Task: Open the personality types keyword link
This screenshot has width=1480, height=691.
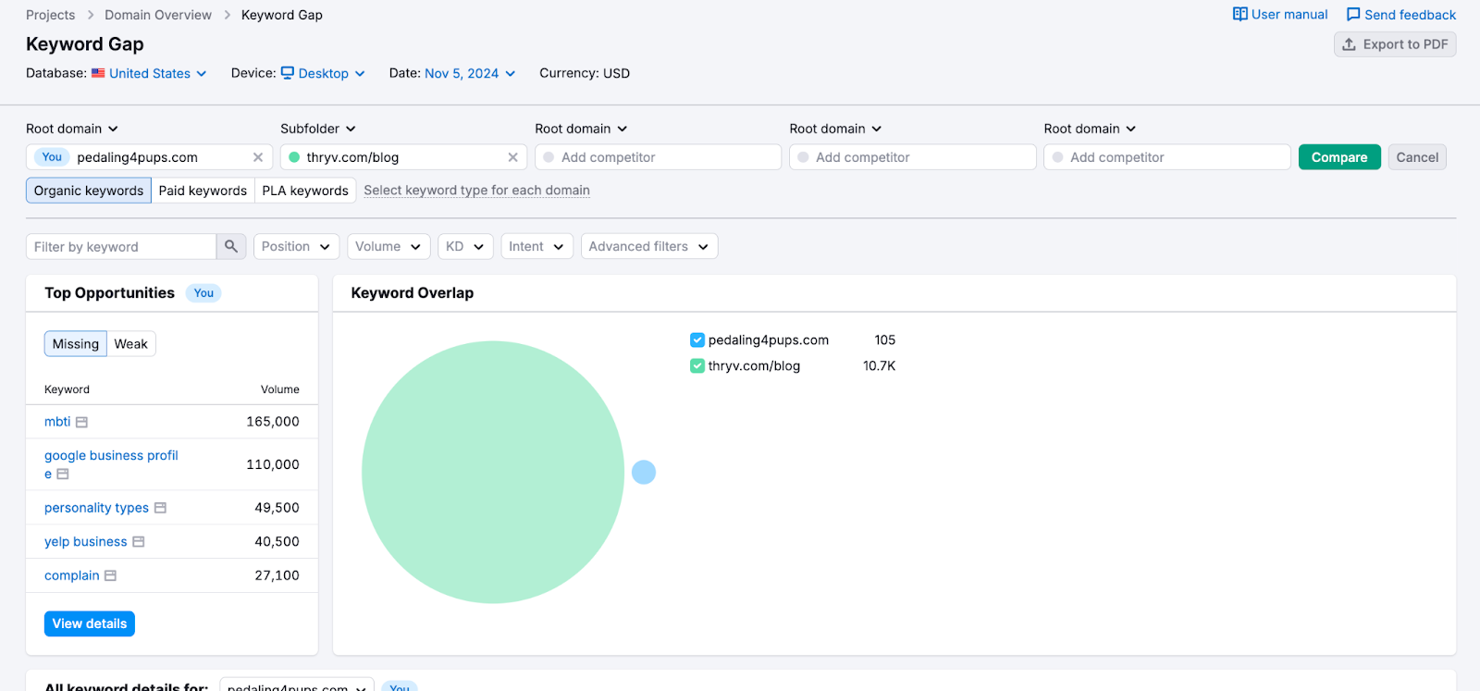Action: pos(96,508)
